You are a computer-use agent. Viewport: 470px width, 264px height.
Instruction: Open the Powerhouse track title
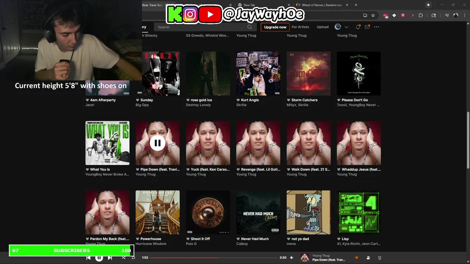151,239
